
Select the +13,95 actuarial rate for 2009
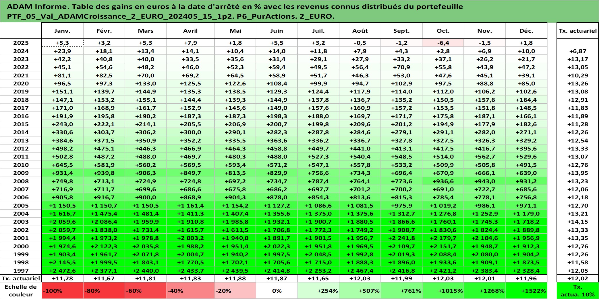pyautogui.click(x=578, y=173)
